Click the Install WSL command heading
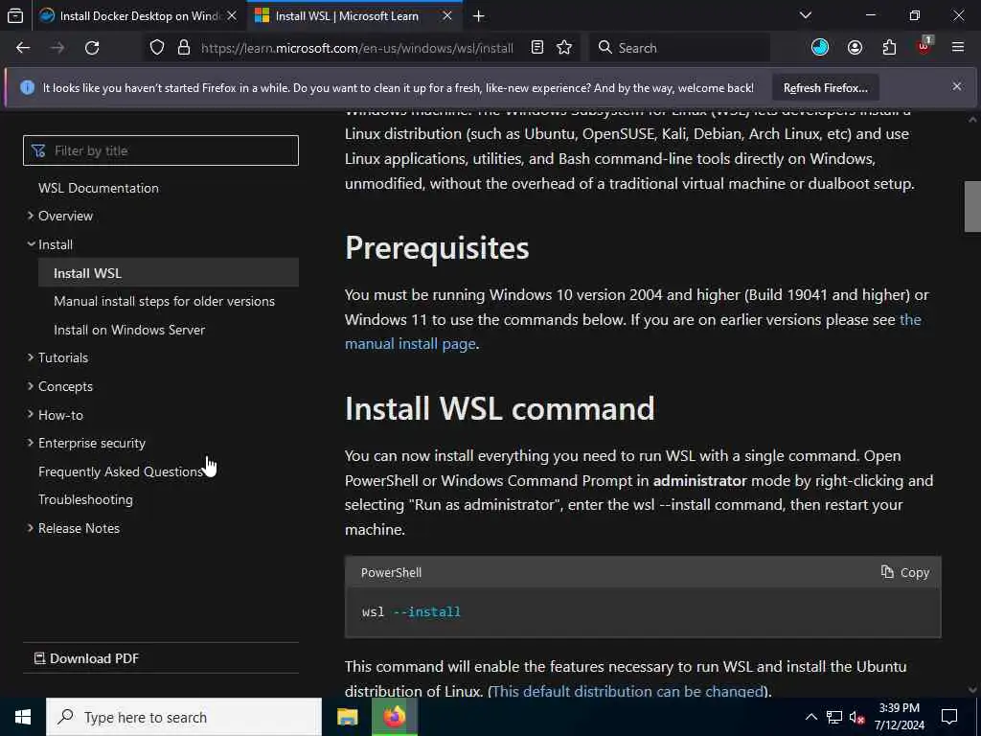The height and width of the screenshot is (736, 981). tap(499, 408)
